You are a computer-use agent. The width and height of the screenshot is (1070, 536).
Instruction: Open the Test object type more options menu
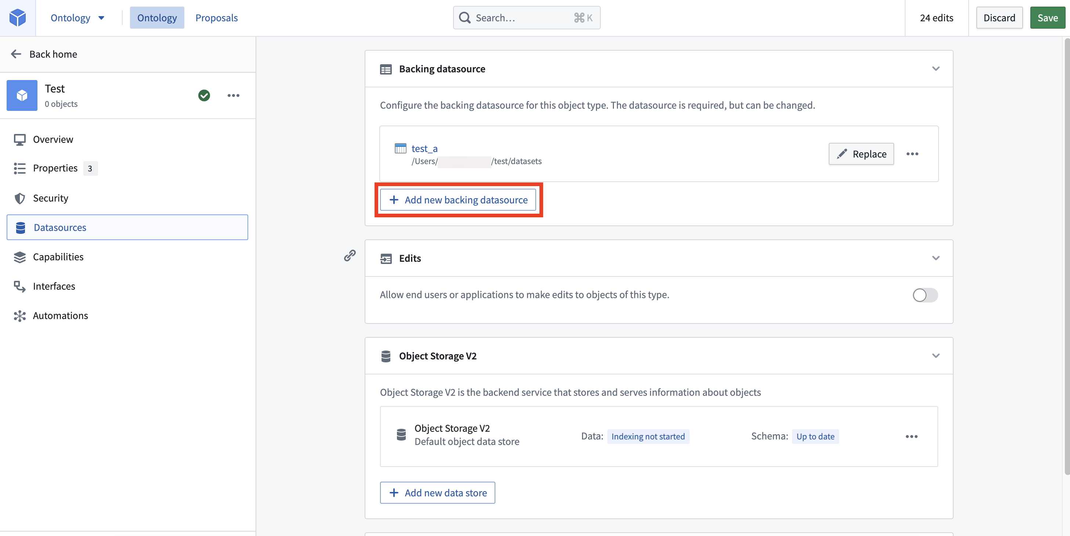[234, 95]
